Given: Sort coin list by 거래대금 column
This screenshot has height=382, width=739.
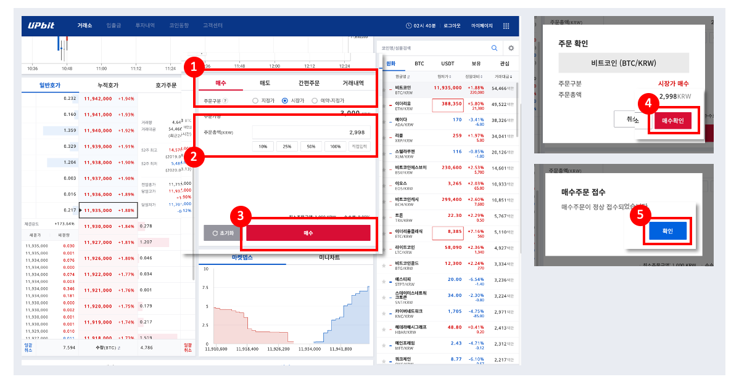Looking at the screenshot, I should click(x=503, y=77).
